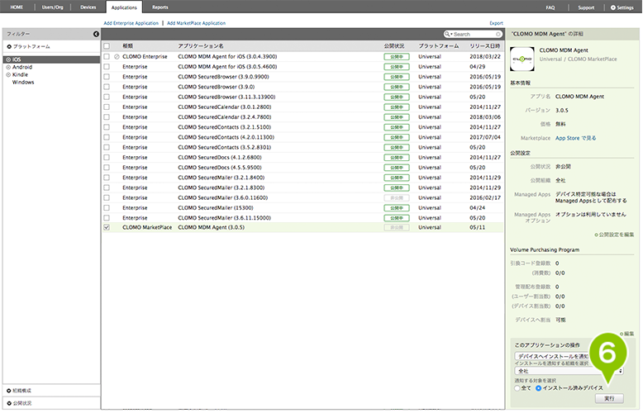Tick the select-all checkbox in table header
Screen dimensions: 643x413
[x=107, y=46]
